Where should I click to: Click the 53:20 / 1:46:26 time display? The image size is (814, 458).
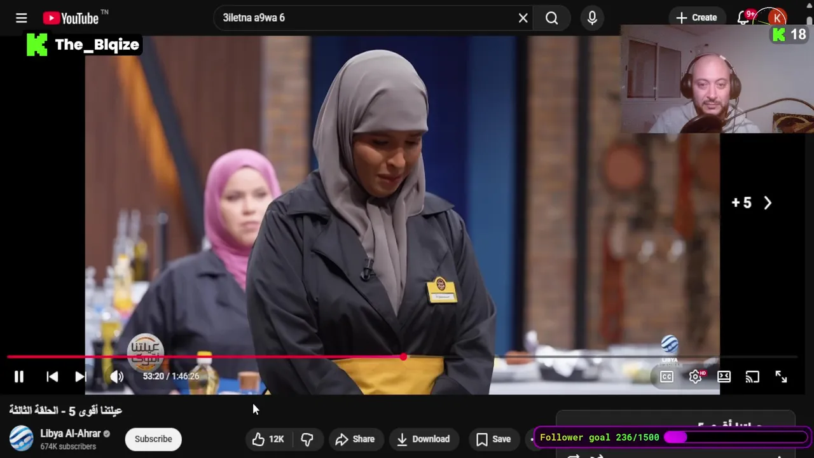tap(171, 376)
